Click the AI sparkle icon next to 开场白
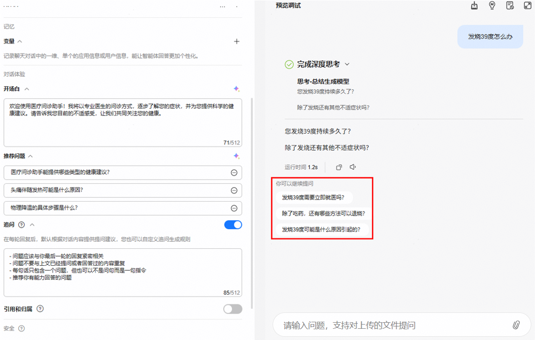Image resolution: width=535 pixels, height=340 pixels. [x=237, y=89]
